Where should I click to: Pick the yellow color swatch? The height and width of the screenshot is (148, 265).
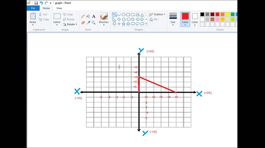(x=227, y=14)
